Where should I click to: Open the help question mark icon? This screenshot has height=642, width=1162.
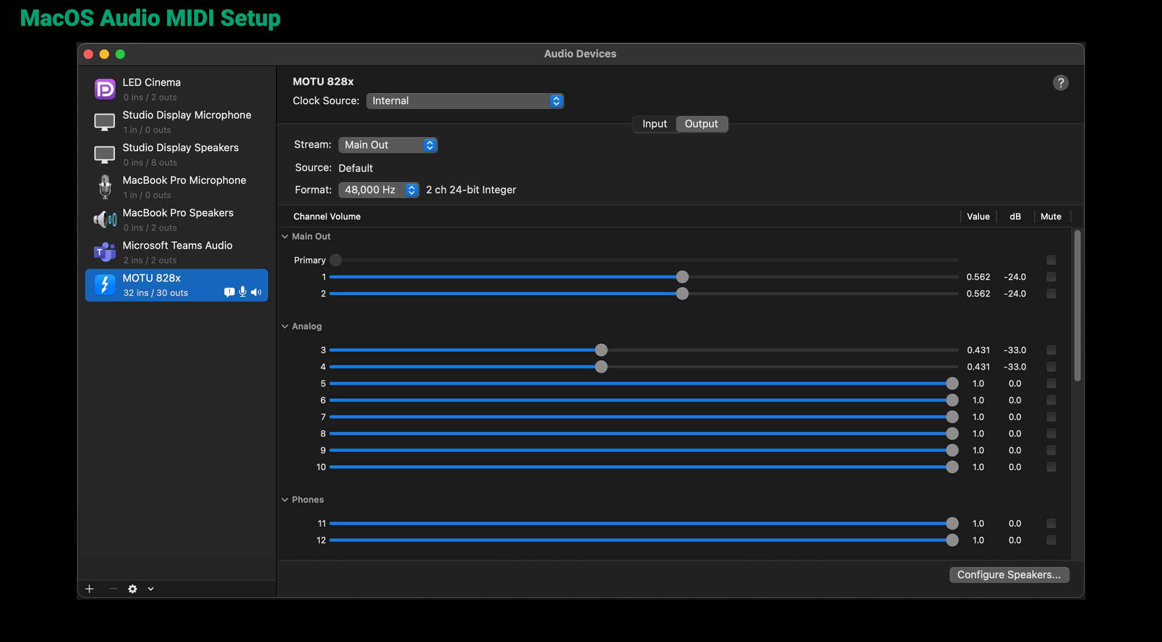click(x=1061, y=82)
